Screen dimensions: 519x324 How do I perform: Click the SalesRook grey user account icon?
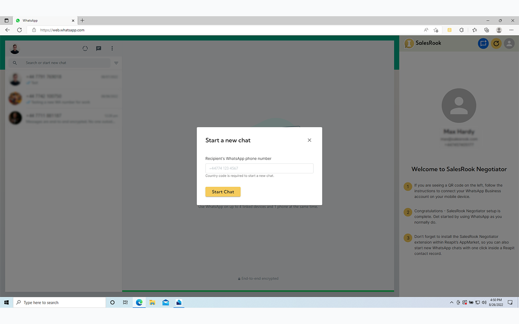click(509, 43)
